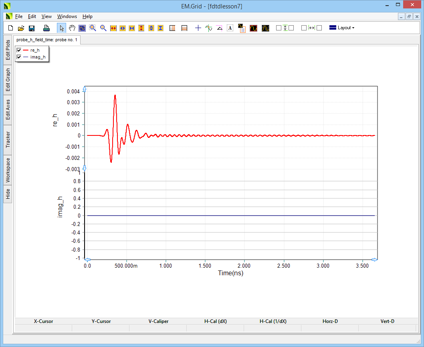424x347 pixels.
Task: Open the File menu
Action: click(19, 16)
